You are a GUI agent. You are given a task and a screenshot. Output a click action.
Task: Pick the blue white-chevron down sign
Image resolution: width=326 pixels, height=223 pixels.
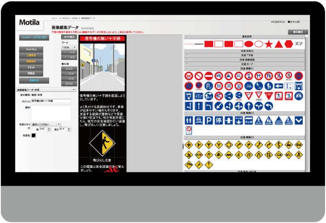click(299, 120)
